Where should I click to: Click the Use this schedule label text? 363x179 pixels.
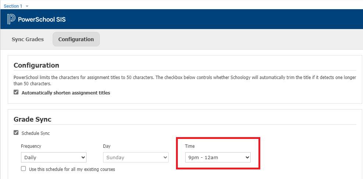72,169
